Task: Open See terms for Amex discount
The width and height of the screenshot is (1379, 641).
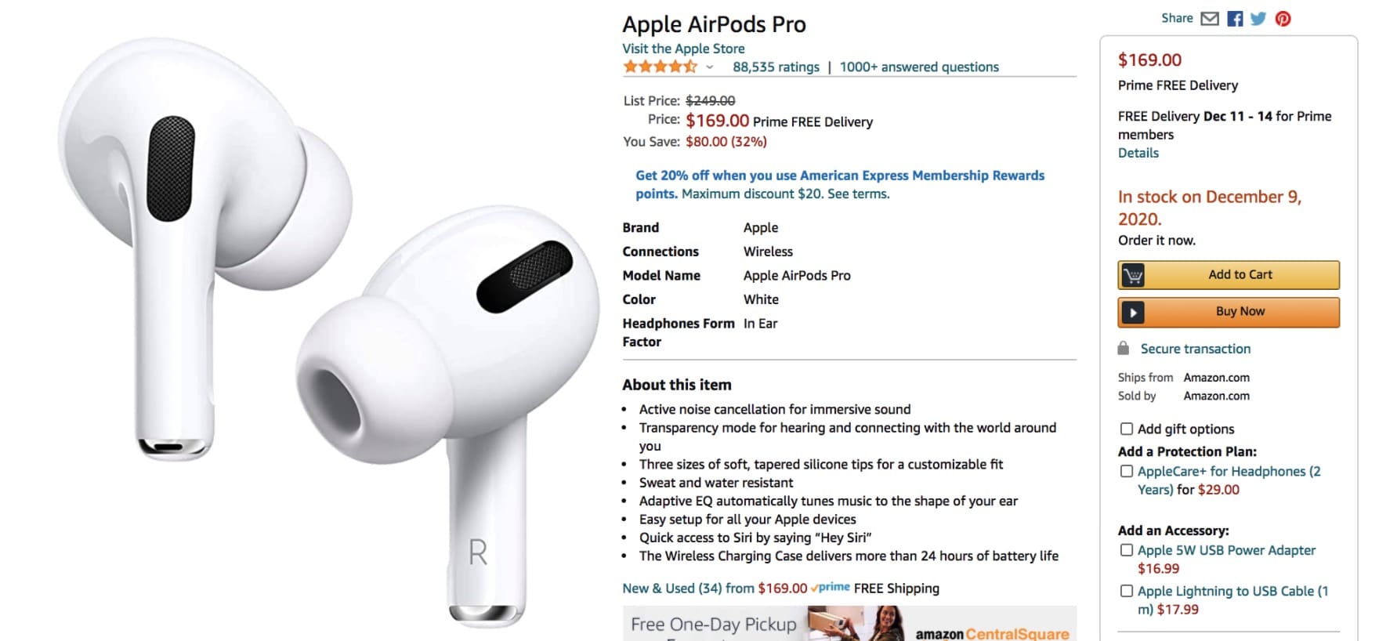Action: [858, 194]
